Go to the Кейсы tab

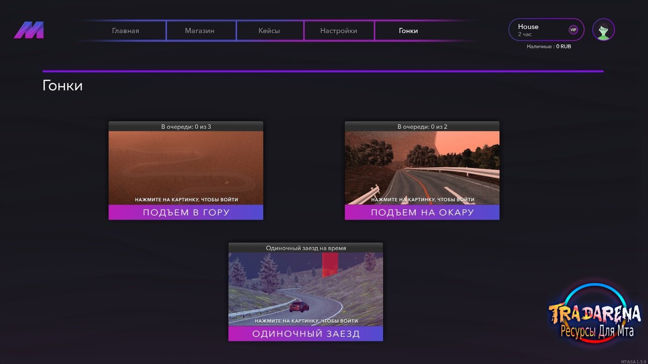(269, 31)
